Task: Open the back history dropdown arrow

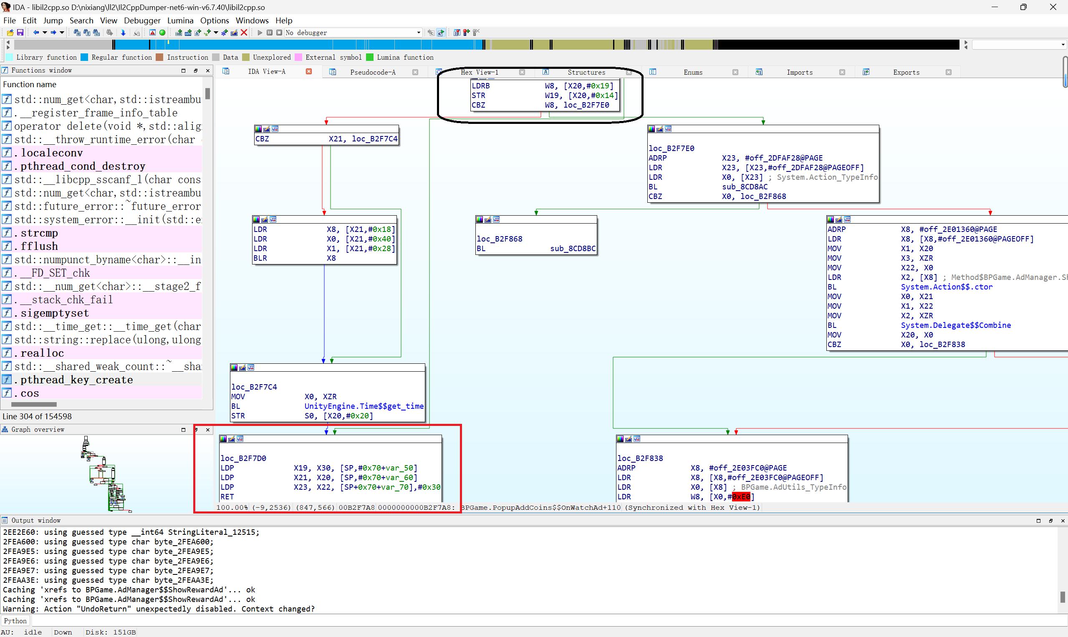Action: pyautogui.click(x=44, y=33)
